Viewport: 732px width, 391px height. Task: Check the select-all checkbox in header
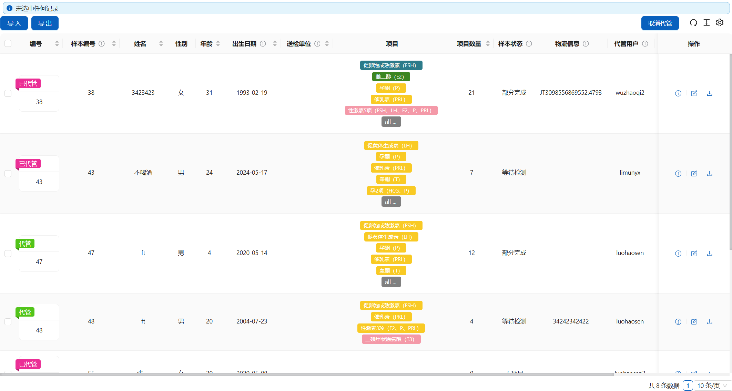click(8, 43)
